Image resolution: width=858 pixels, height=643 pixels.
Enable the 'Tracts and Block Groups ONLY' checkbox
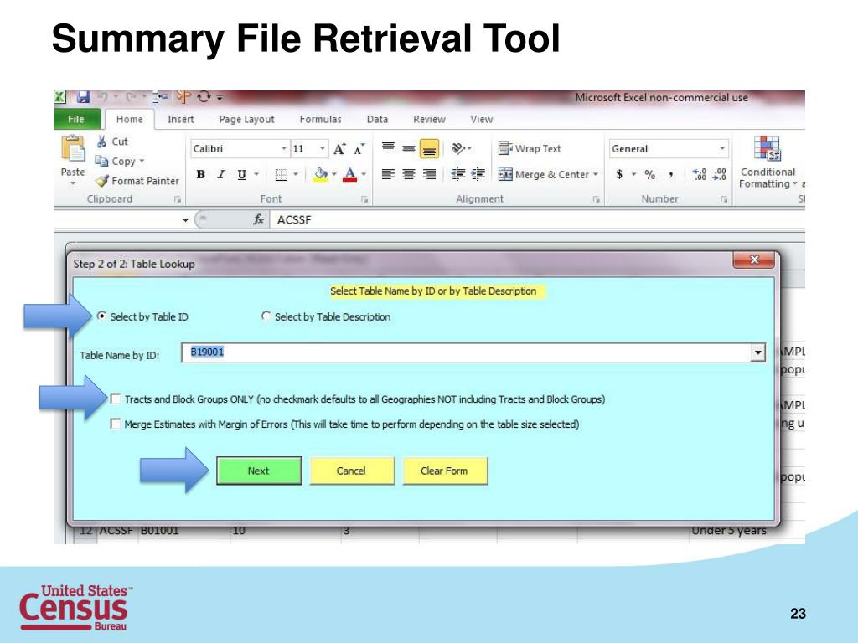coord(115,399)
